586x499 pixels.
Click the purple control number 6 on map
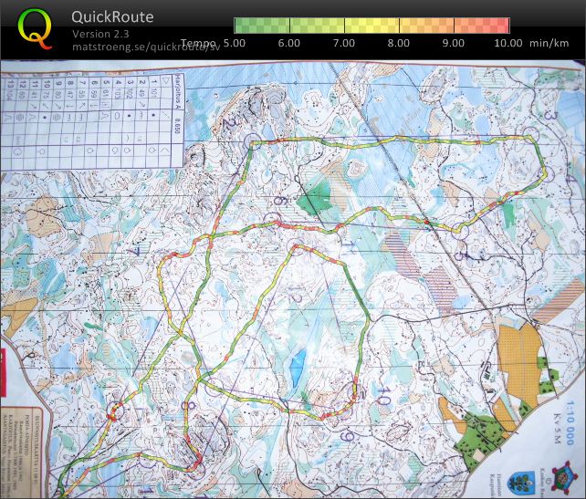tap(280, 201)
